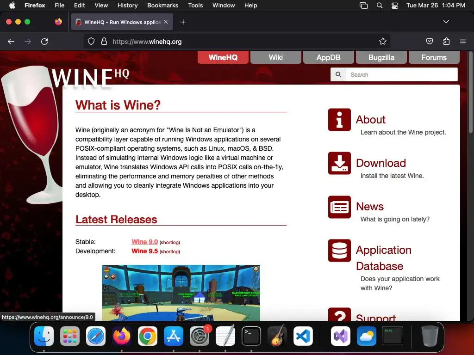Open the Forums site tab
Viewport: 474px width, 355px height.
[434, 57]
